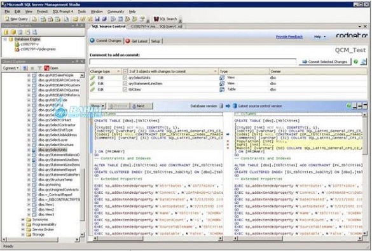372x251 pixels.
Task: Toggle the select-all objects checkbox in header
Action: 125,71
